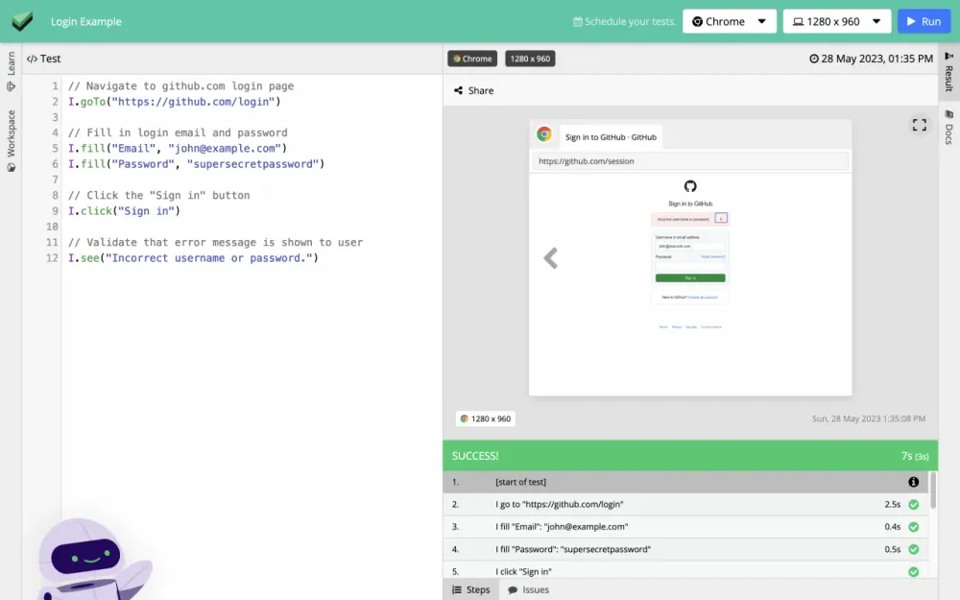Click green check on go to github step
The image size is (960, 600).
914,505
